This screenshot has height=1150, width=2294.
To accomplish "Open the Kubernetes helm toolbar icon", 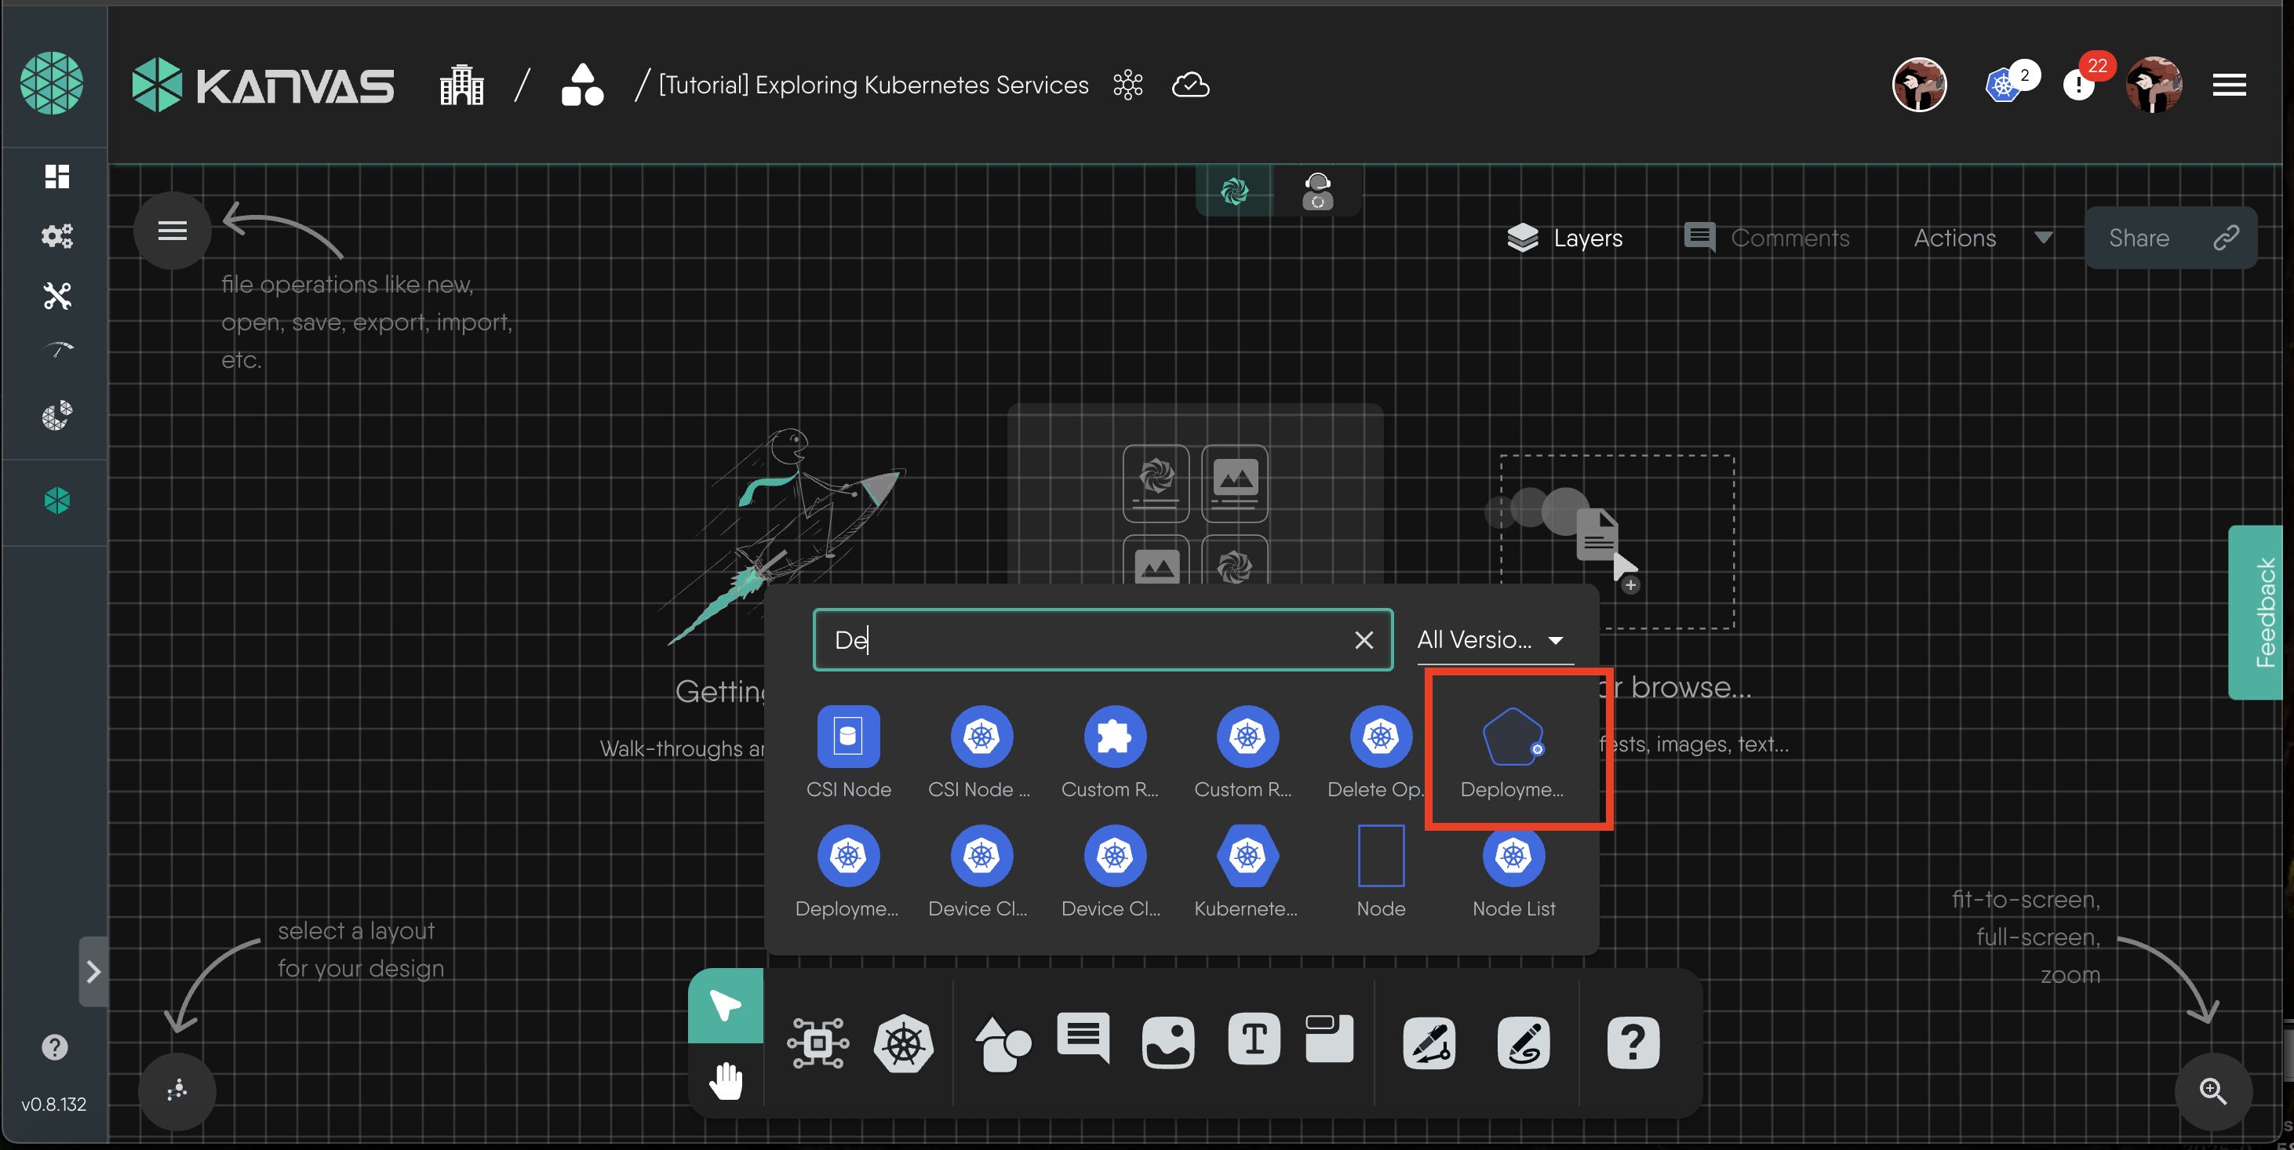I will tap(903, 1043).
